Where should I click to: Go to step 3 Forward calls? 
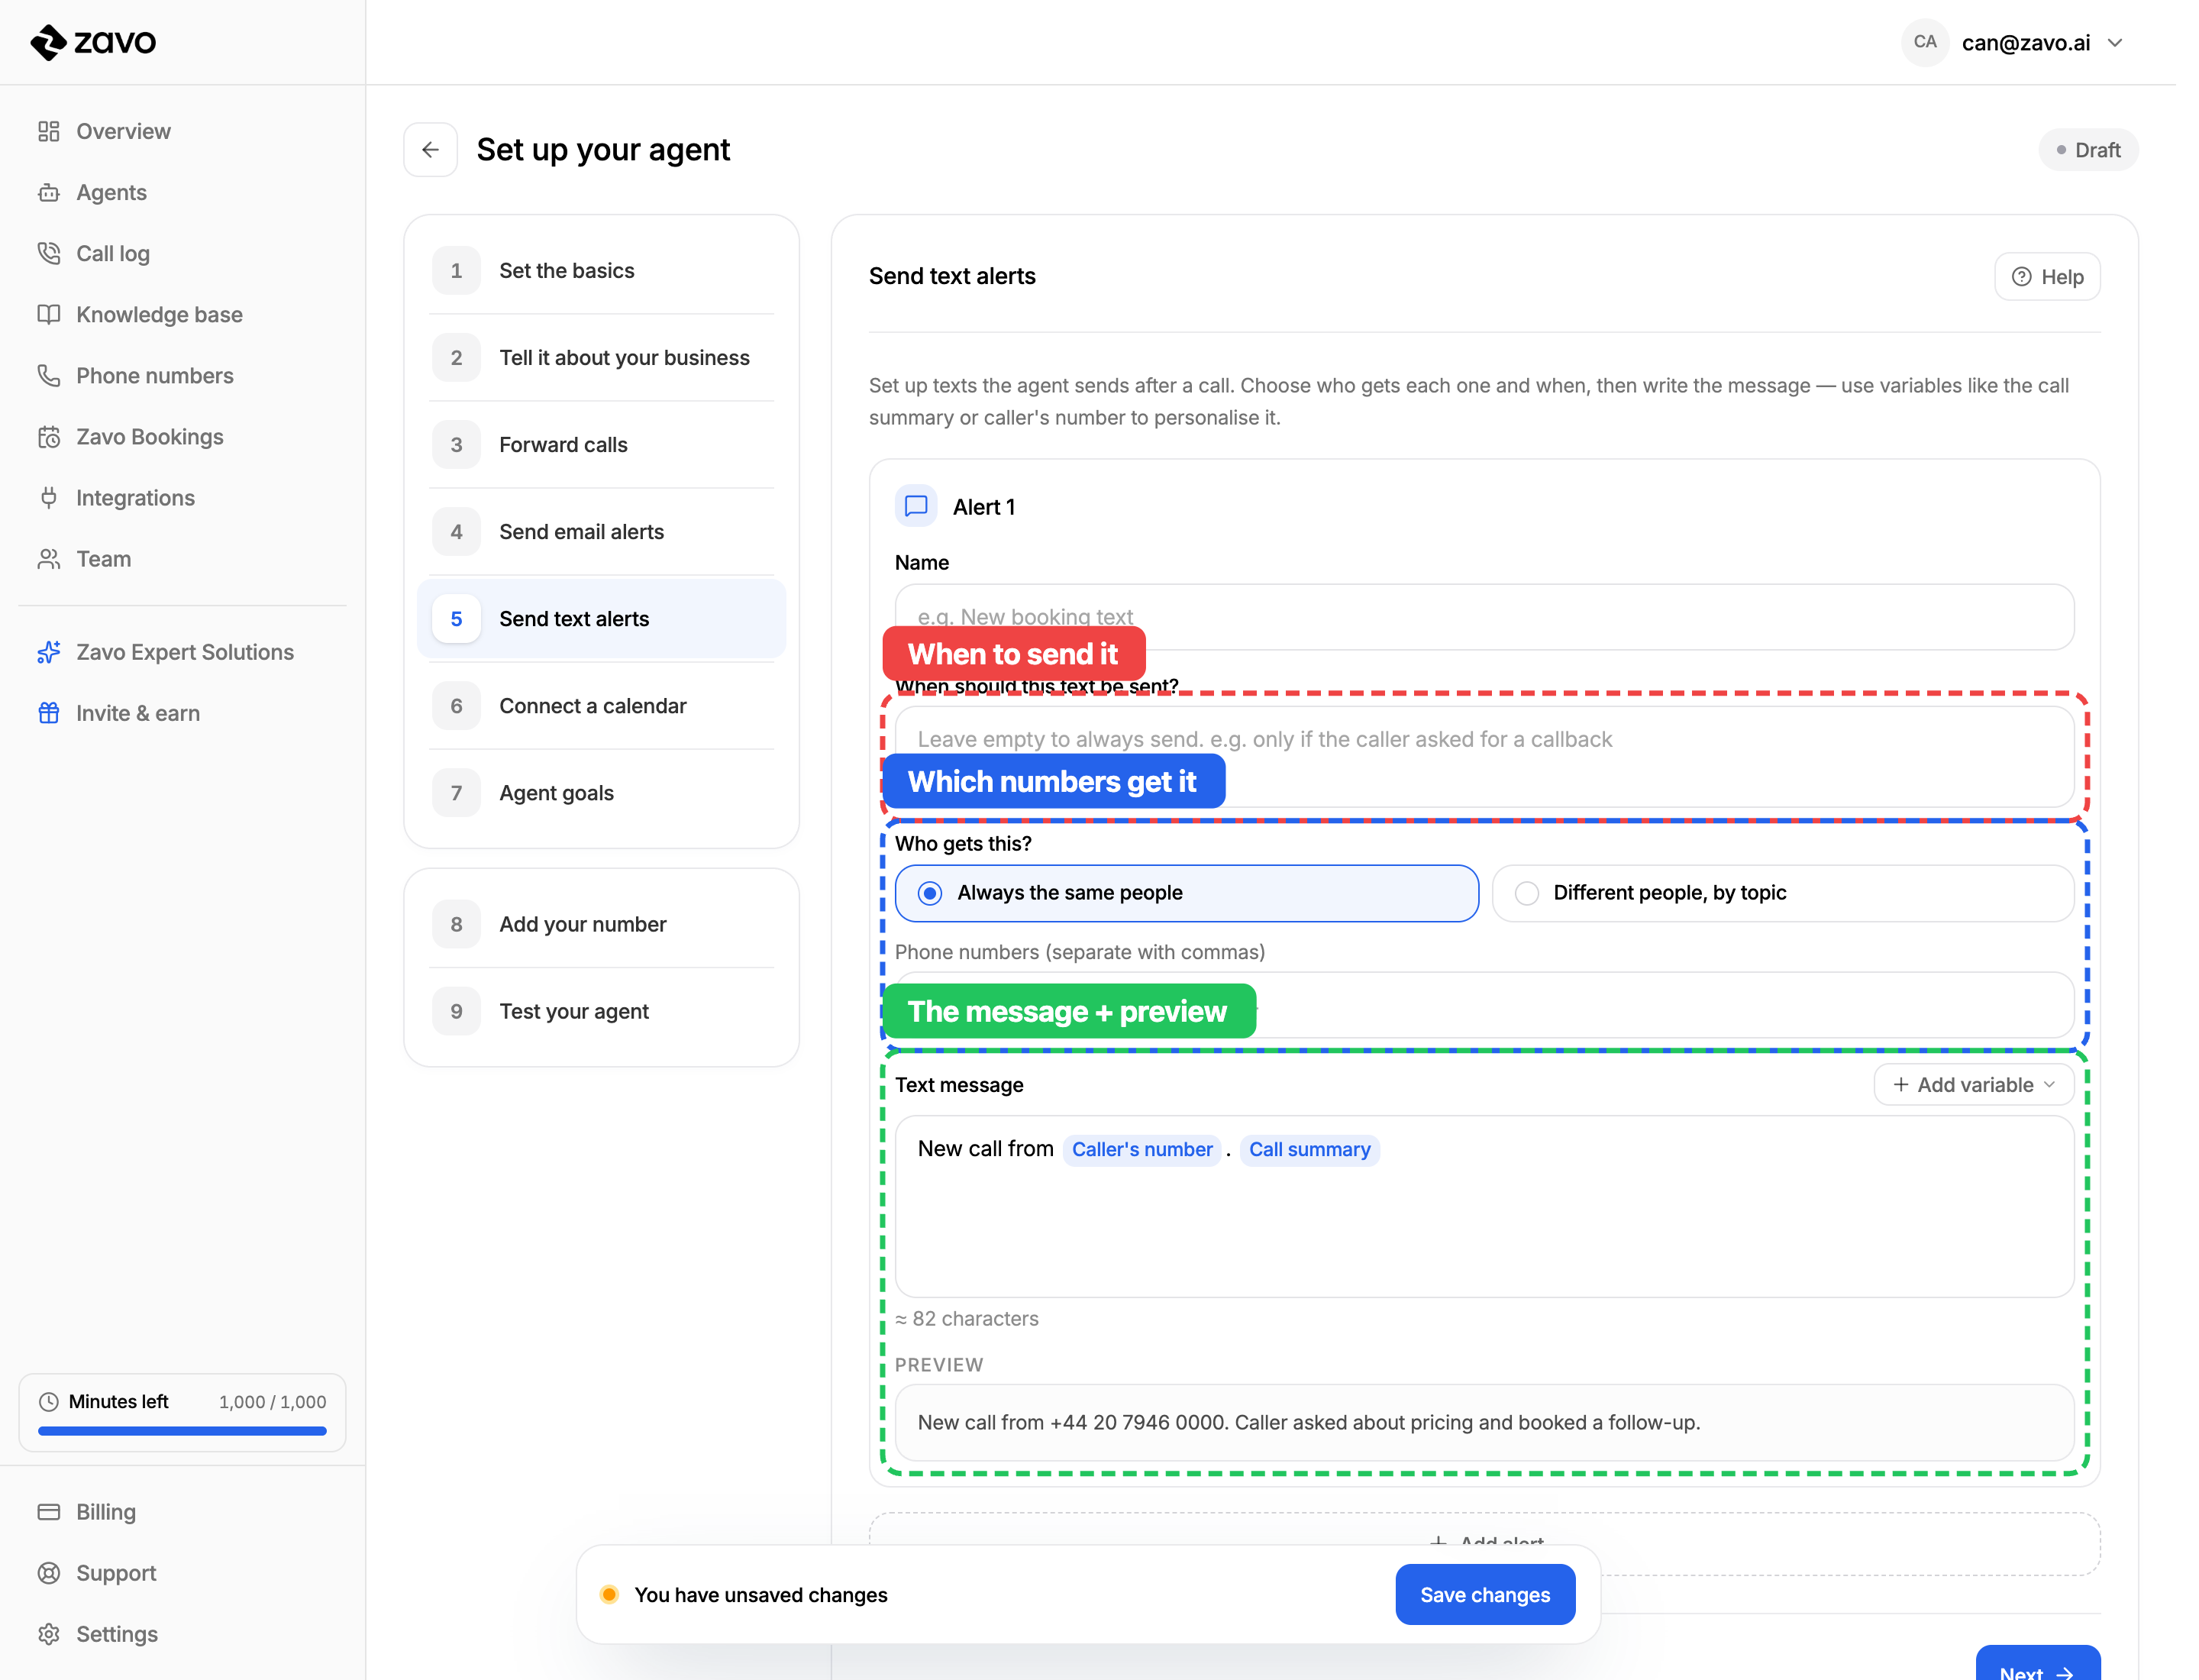(601, 445)
